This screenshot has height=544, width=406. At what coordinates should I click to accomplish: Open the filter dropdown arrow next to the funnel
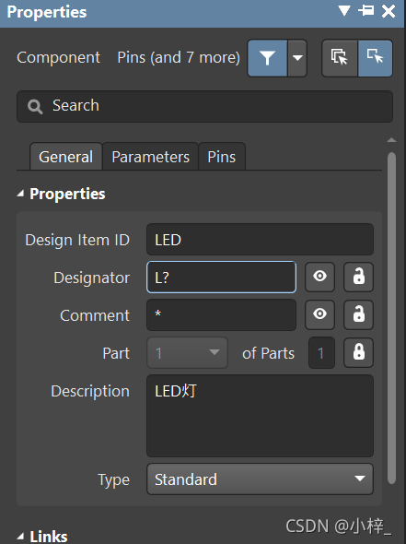[x=297, y=58]
